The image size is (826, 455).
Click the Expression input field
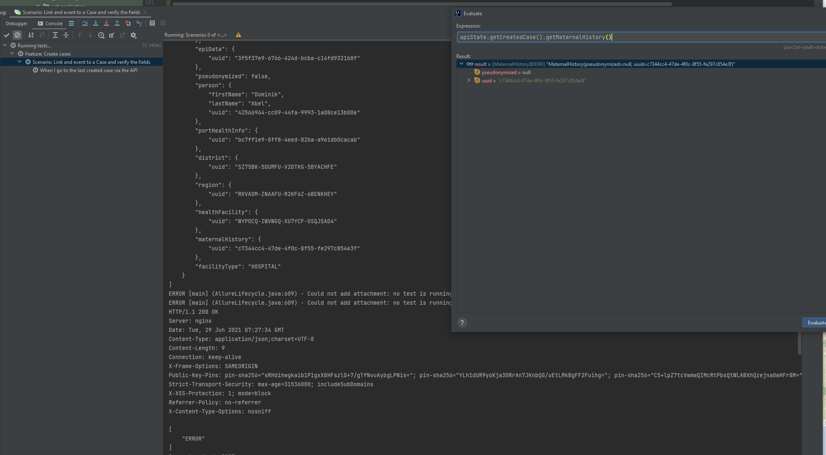pos(640,37)
